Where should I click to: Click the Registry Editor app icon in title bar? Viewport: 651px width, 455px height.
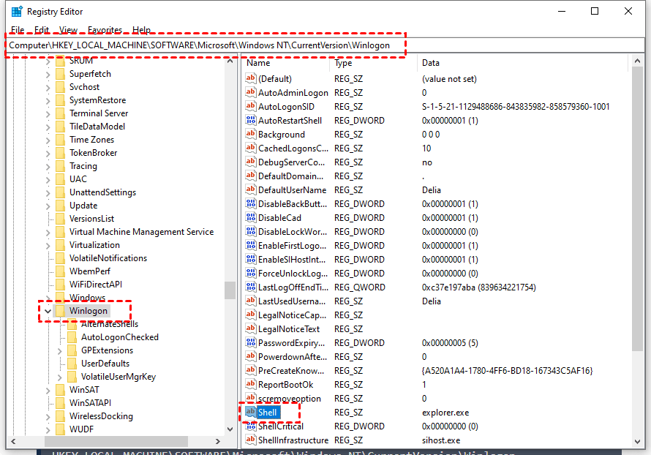(x=17, y=11)
